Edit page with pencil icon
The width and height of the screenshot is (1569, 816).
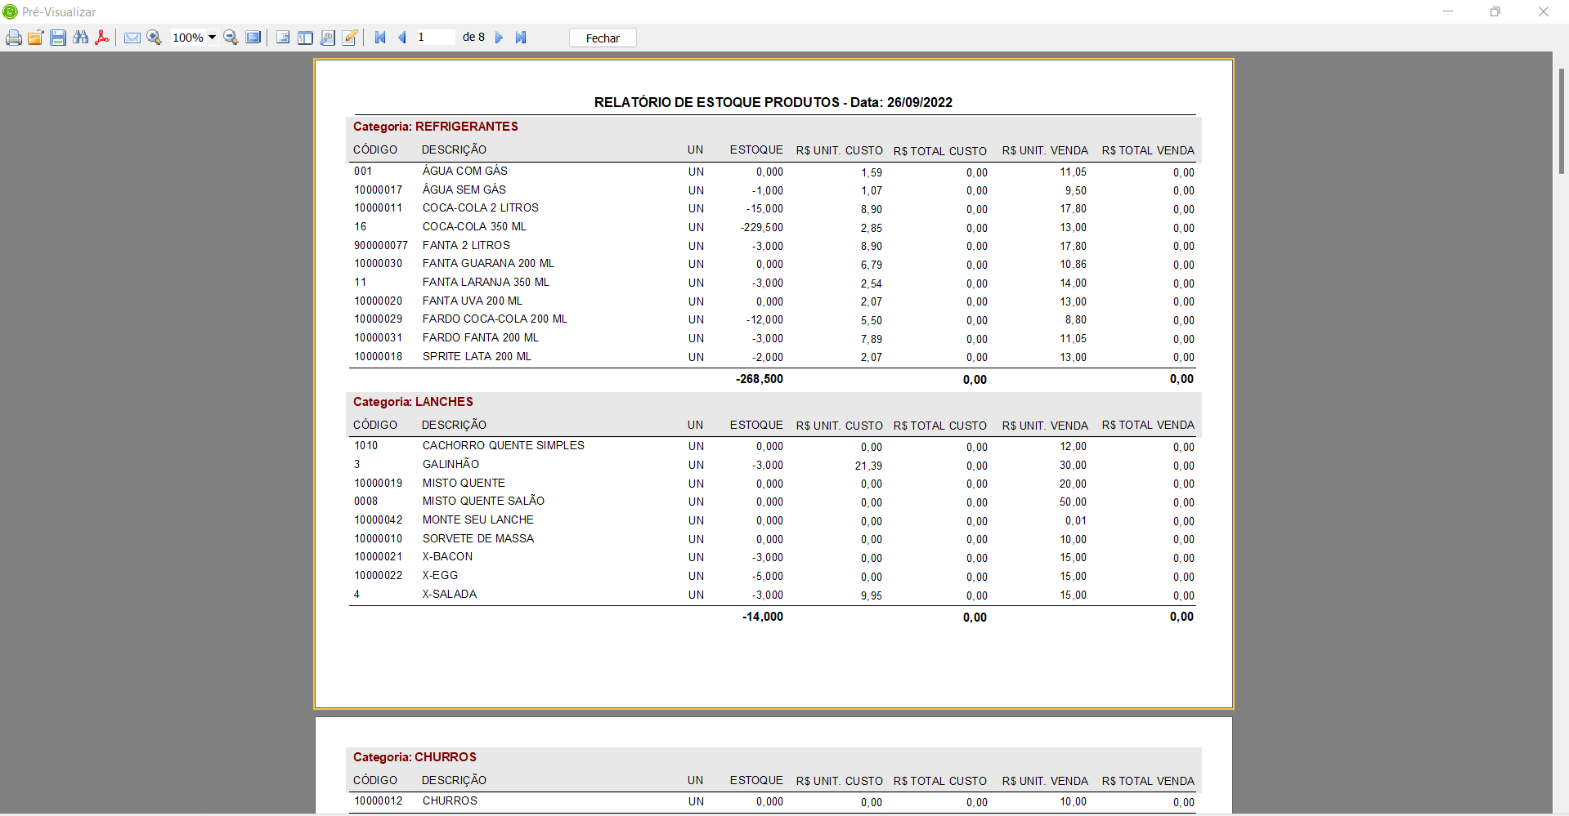tap(349, 38)
